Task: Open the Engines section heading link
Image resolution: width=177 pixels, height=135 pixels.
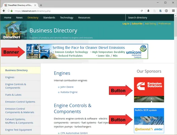Action: coord(62,73)
